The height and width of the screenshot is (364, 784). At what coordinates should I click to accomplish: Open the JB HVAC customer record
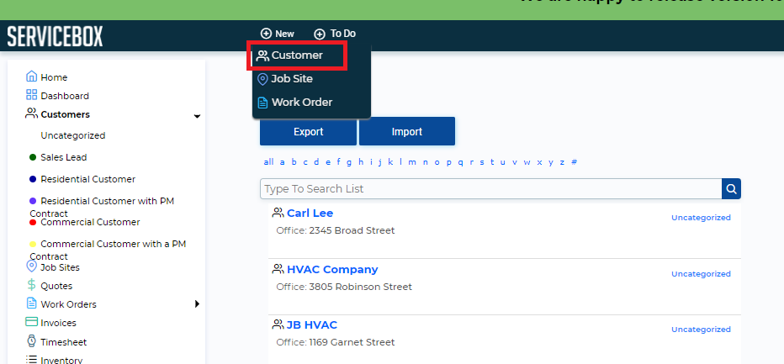click(312, 325)
